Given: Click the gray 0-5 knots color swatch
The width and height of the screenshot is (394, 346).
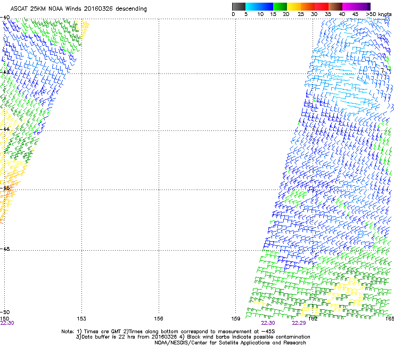Looking at the screenshot, I should (239, 6).
